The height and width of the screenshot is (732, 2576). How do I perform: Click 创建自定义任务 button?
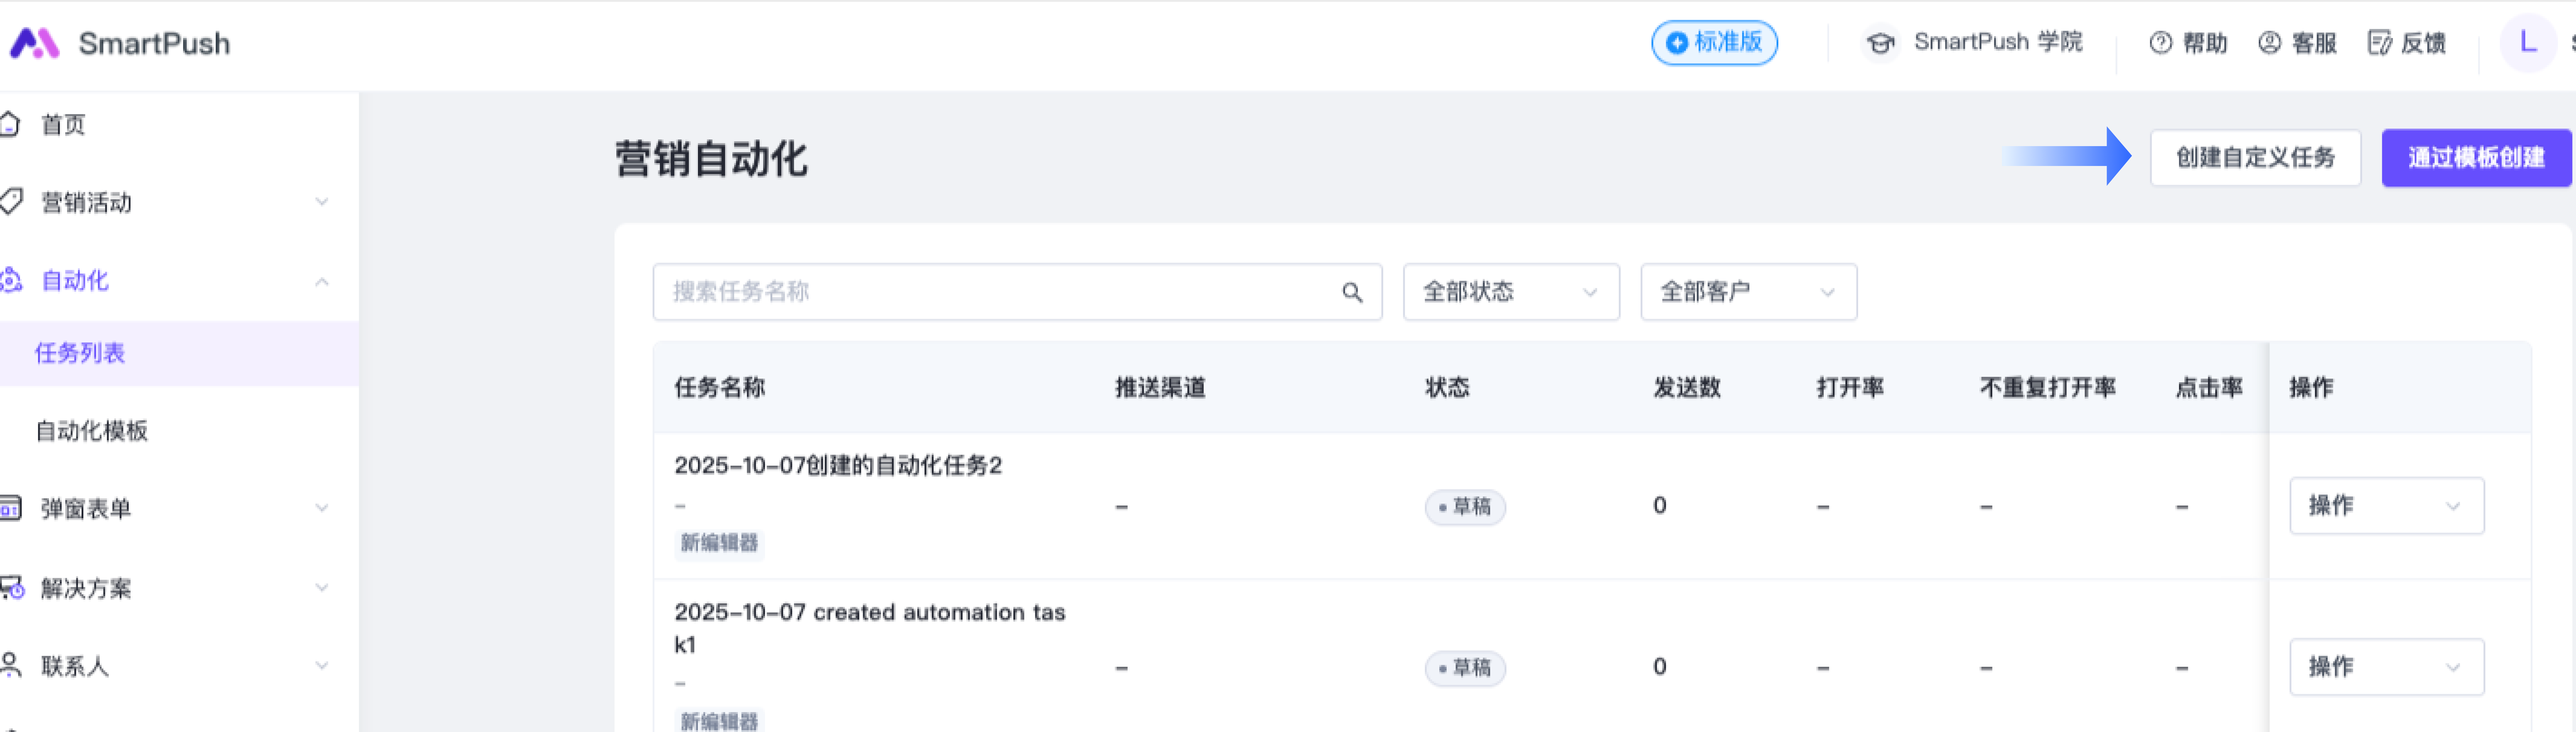point(2255,158)
